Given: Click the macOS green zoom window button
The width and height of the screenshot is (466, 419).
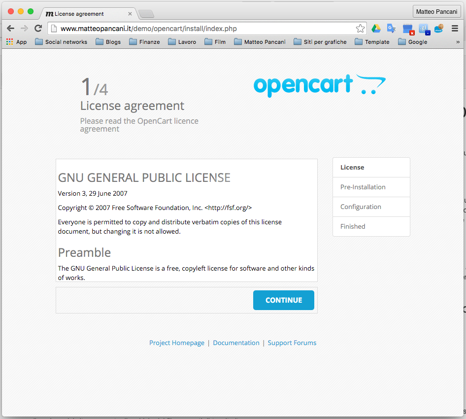Looking at the screenshot, I should point(31,11).
